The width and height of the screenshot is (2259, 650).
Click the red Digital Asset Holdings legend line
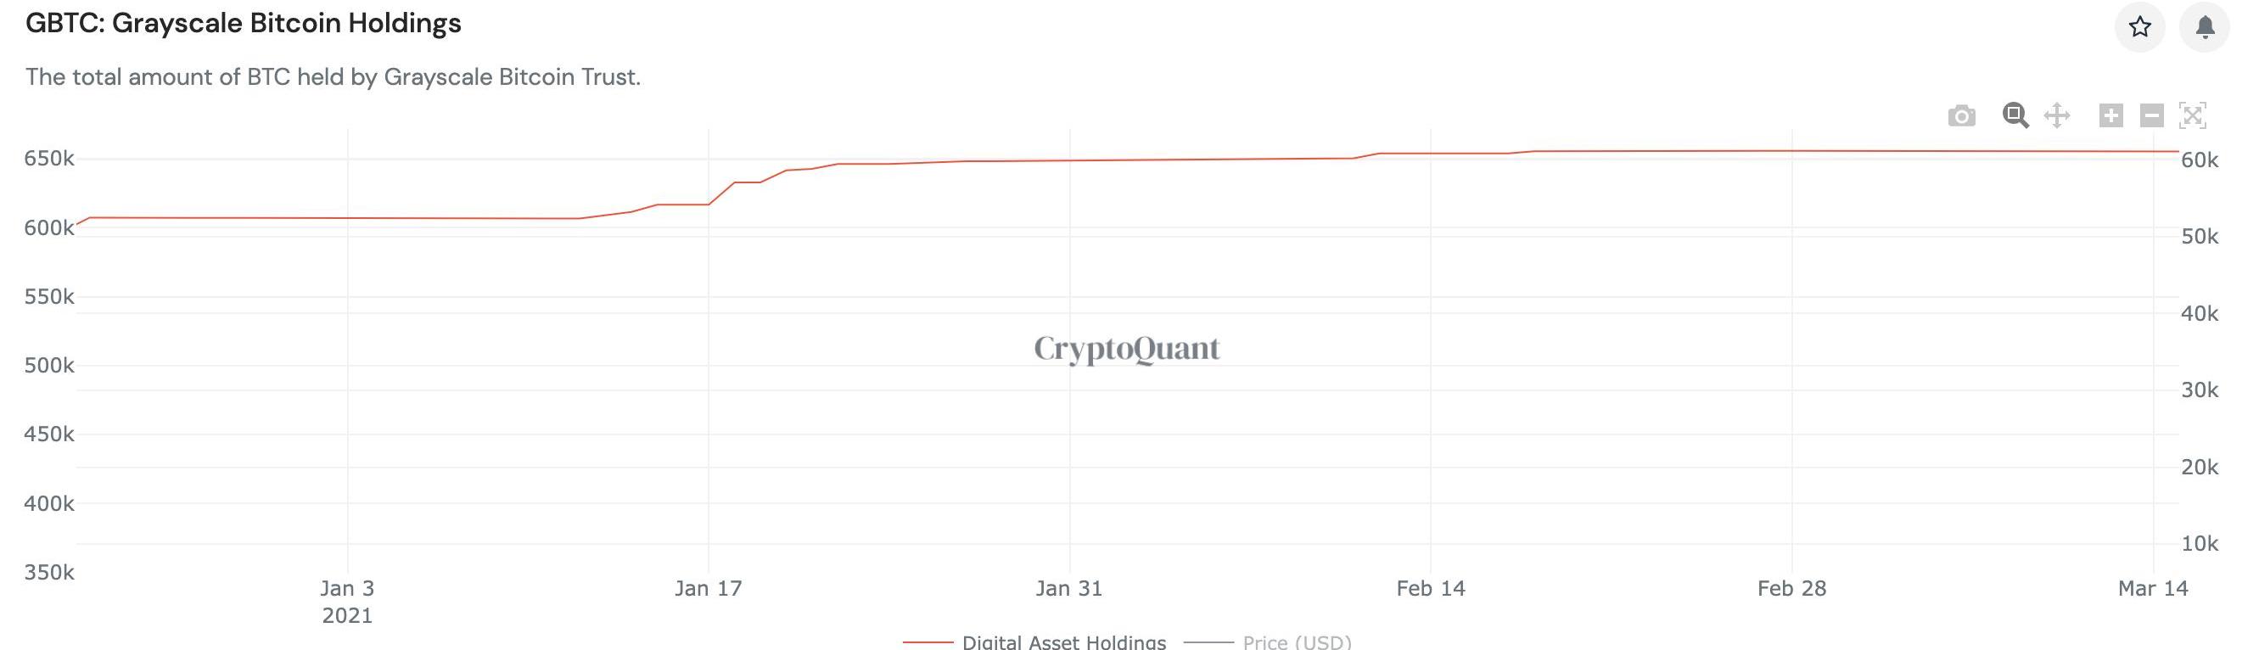pyautogui.click(x=928, y=642)
